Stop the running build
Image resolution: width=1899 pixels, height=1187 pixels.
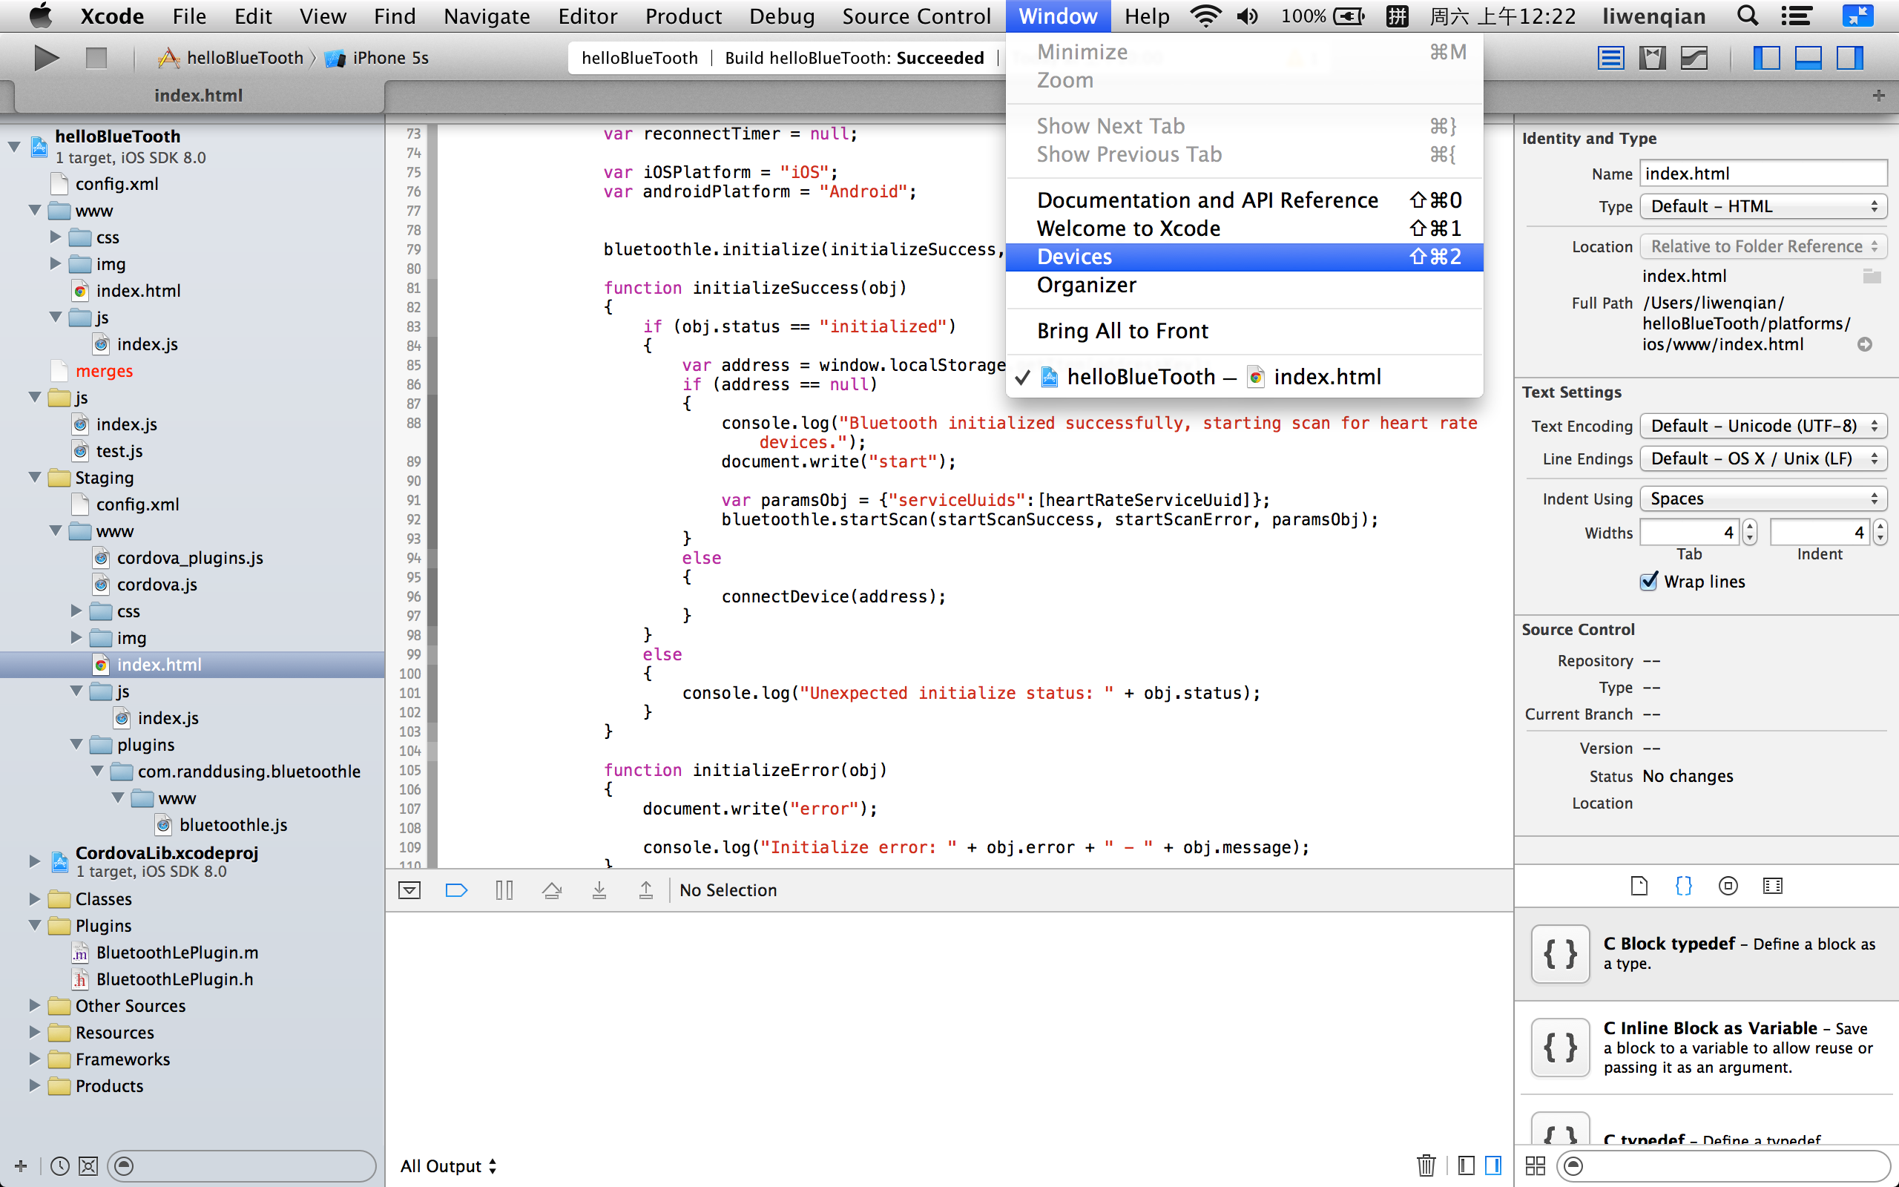pyautogui.click(x=96, y=57)
